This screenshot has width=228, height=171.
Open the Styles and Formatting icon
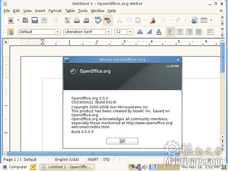(10, 32)
